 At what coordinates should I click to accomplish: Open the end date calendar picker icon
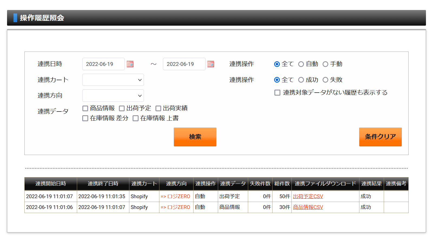pyautogui.click(x=211, y=64)
